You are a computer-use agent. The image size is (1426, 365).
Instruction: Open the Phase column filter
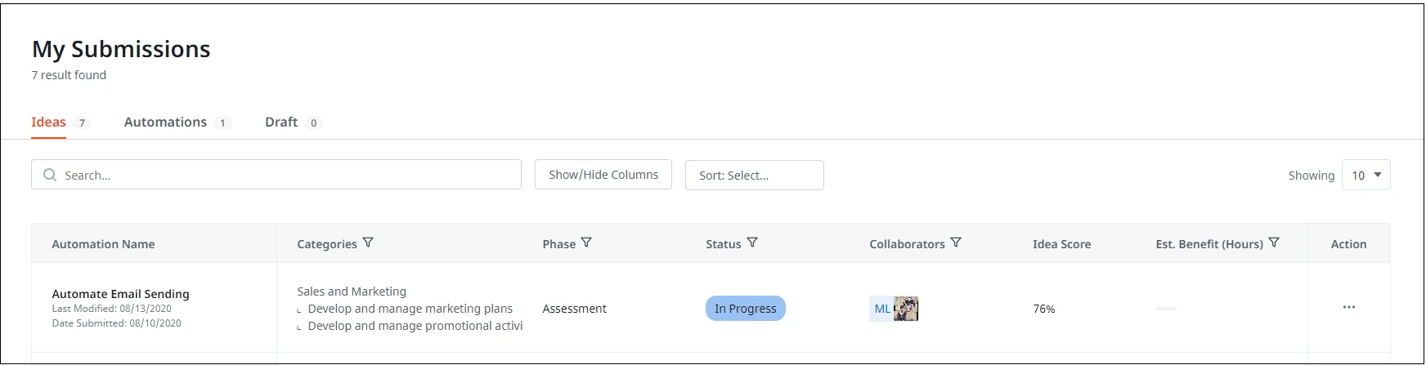coord(586,243)
